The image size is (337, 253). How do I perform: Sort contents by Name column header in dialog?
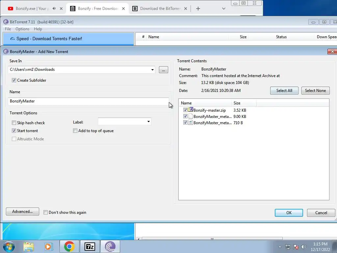(x=205, y=103)
